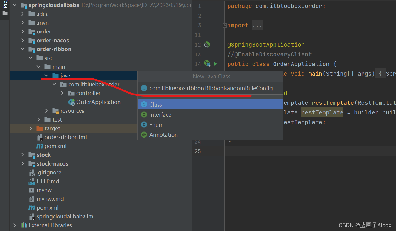Select Enum in New Java Class popup
Image resolution: width=396 pixels, height=231 pixels.
pyautogui.click(x=210, y=125)
